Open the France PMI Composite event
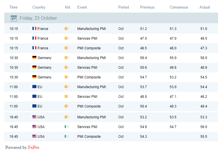The image size is (218, 152). [x=89, y=48]
